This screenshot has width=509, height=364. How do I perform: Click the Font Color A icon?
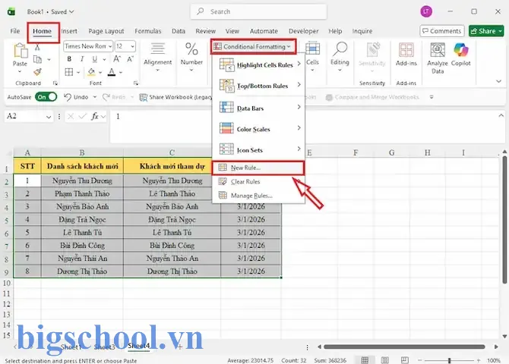[x=112, y=72]
